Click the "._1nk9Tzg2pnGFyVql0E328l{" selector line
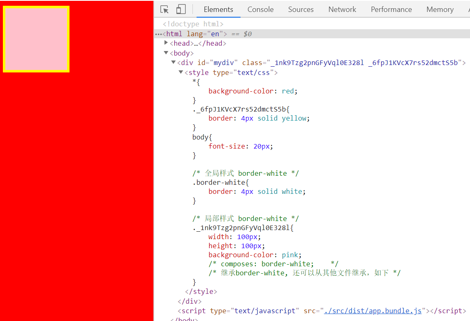Screen dimensions: 470x321 [243, 228]
